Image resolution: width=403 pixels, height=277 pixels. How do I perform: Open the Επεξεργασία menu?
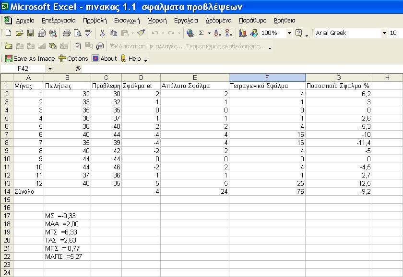coord(59,20)
